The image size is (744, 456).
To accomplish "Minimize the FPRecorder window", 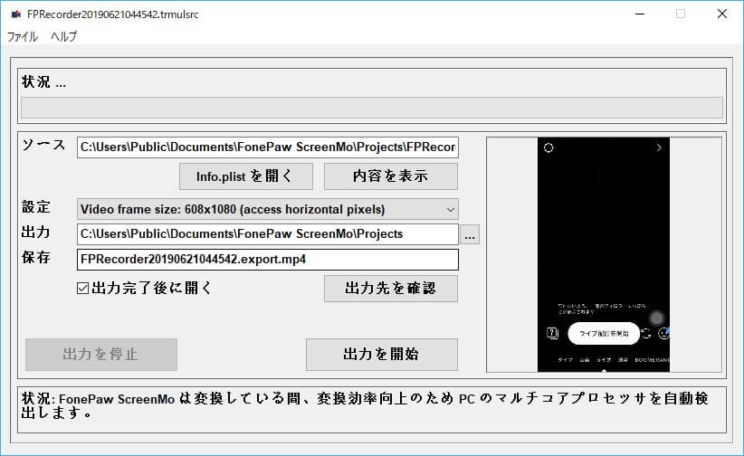I will 640,14.
